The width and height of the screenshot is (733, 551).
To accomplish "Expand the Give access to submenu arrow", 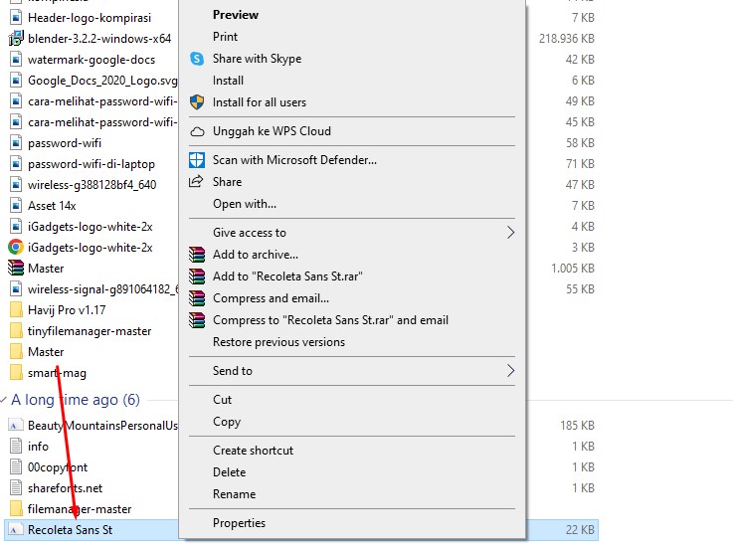I will pos(510,233).
